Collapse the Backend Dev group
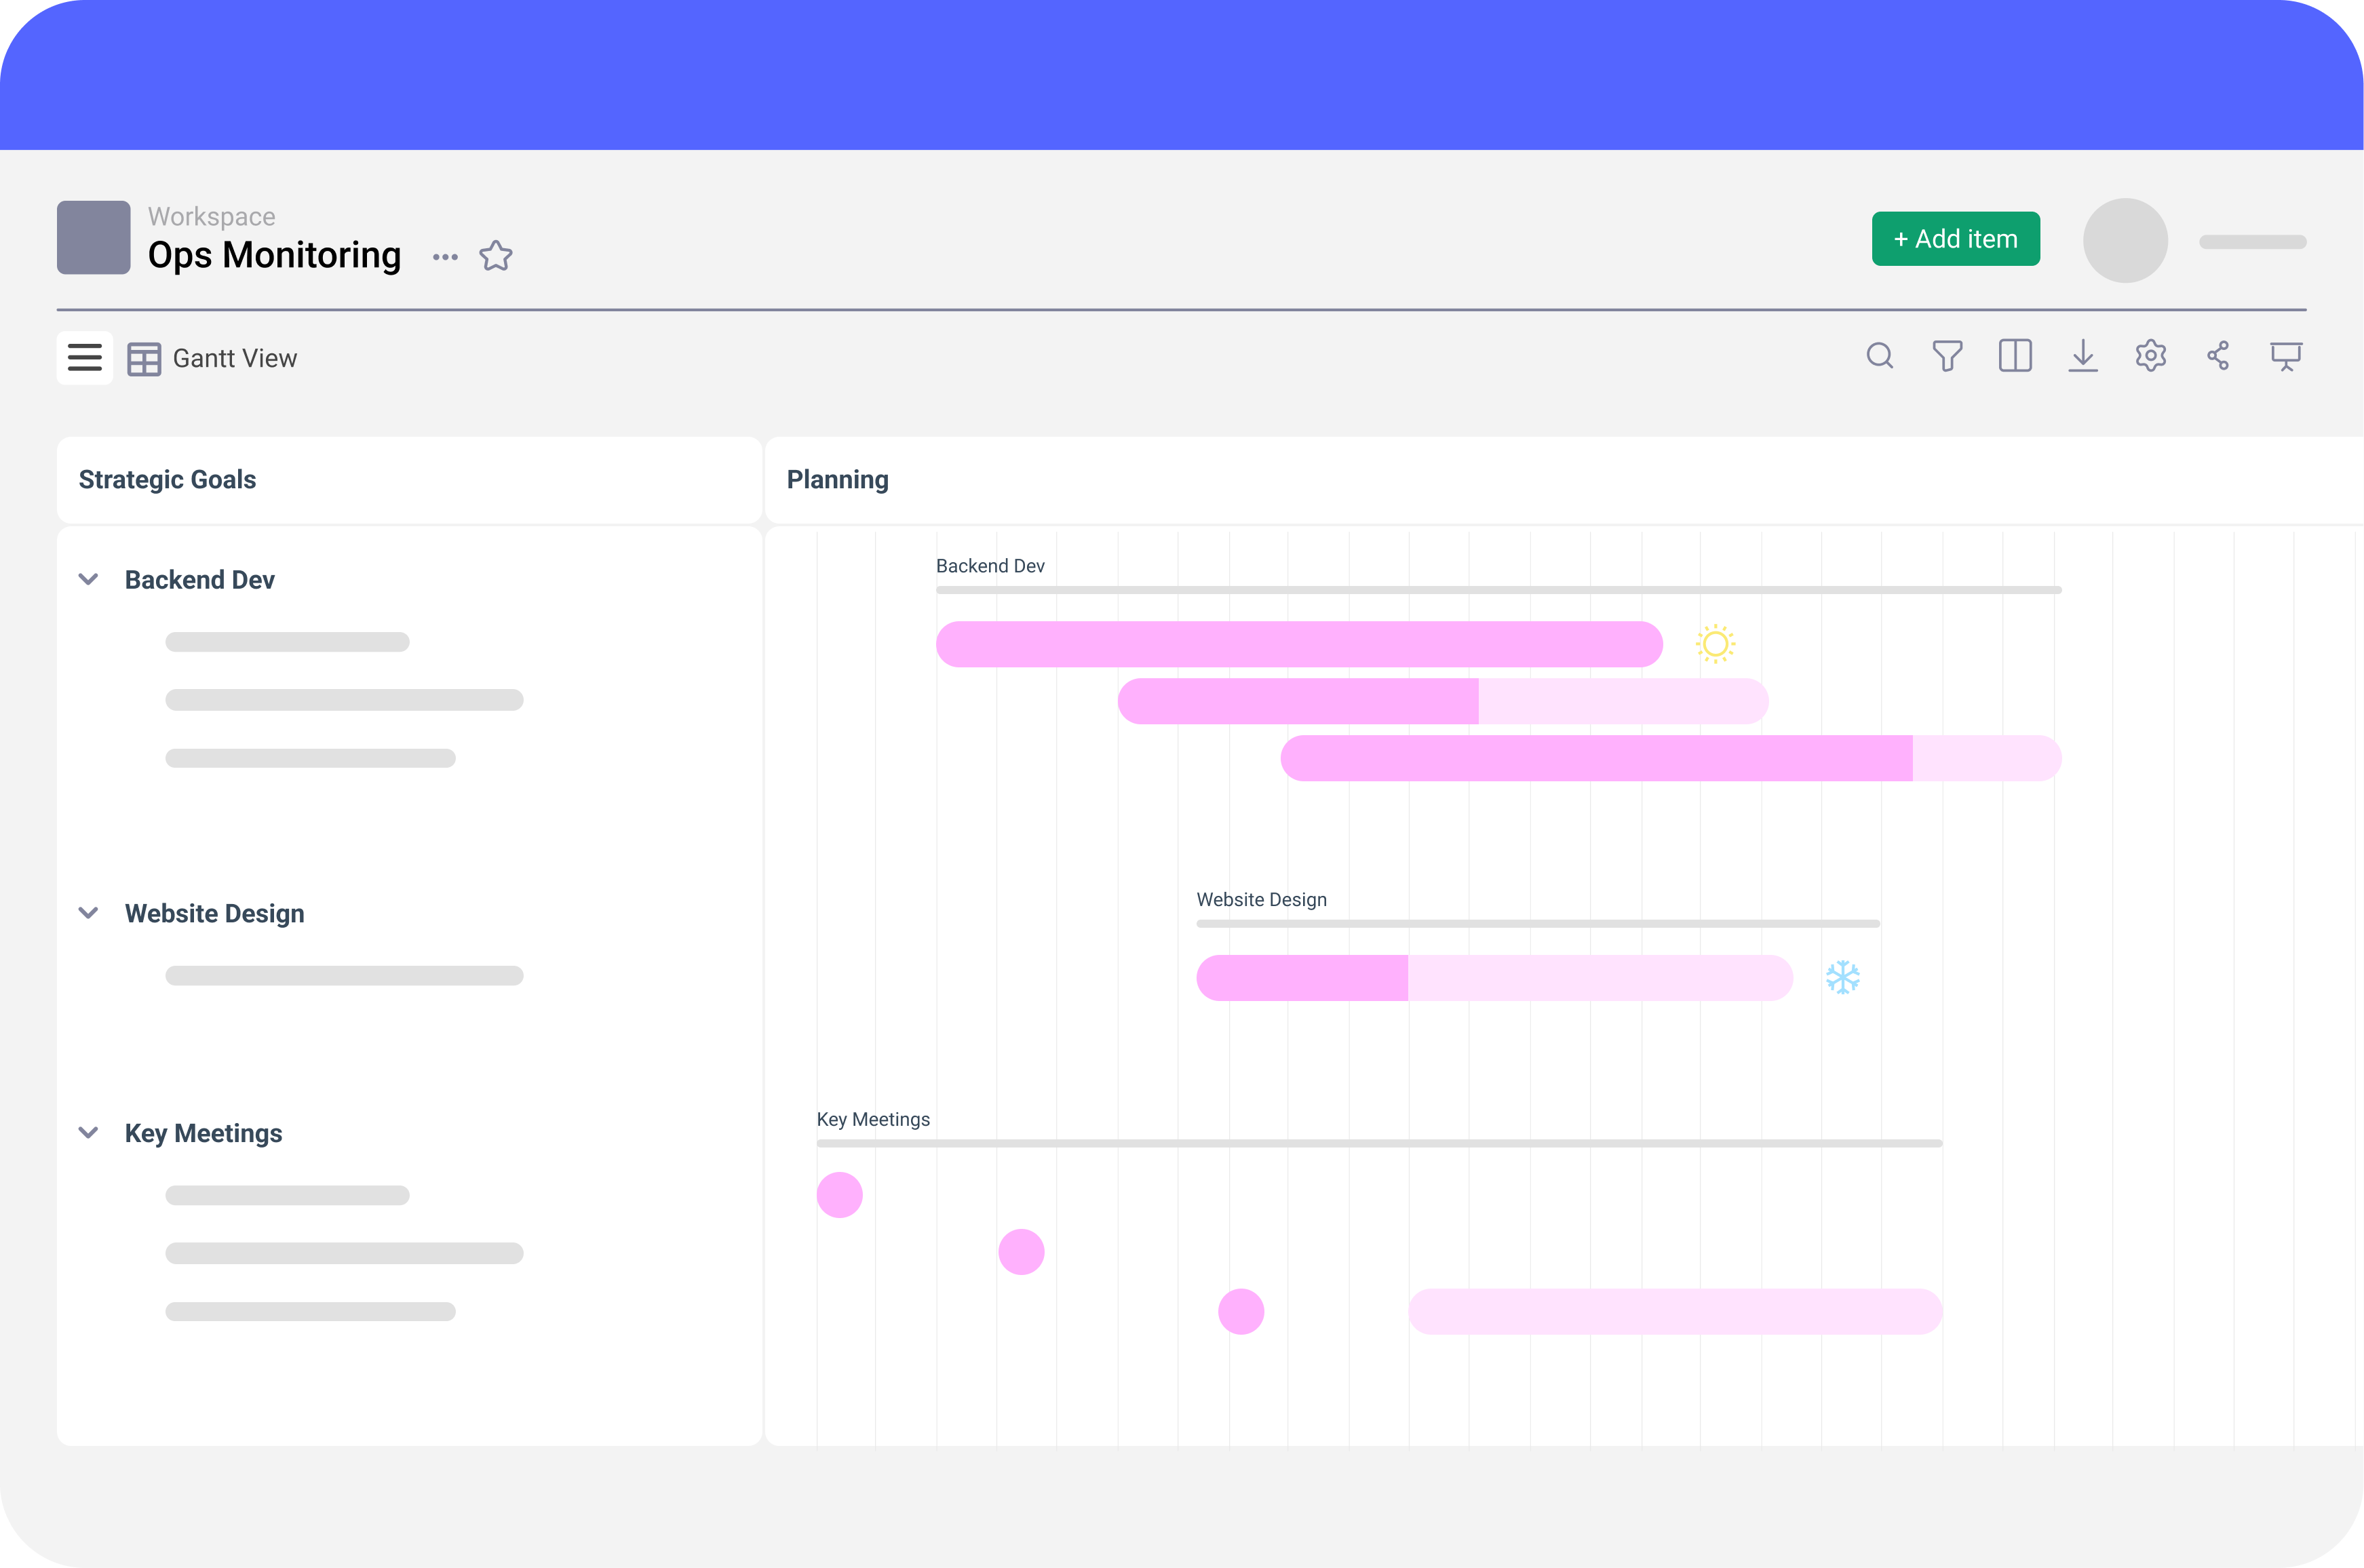This screenshot has height=1568, width=2364. [x=88, y=579]
